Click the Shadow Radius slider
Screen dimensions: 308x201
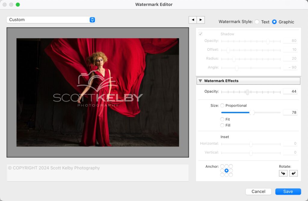[251, 59]
